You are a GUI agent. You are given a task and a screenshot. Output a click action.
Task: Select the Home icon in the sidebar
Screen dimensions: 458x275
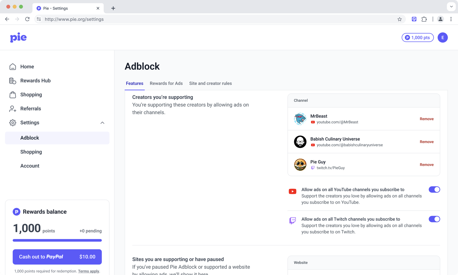pyautogui.click(x=13, y=66)
